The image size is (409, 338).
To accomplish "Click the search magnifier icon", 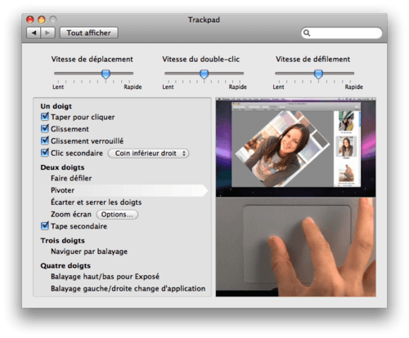I will pyautogui.click(x=307, y=33).
